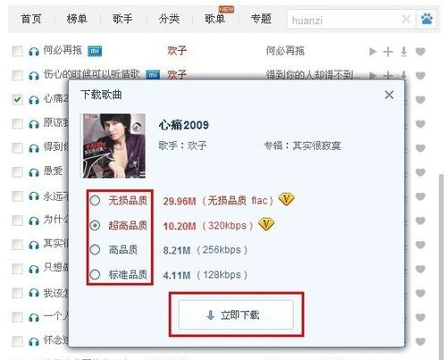This screenshot has height=360, width=446.
Task: Select the 无损品质 radio option
Action: tap(95, 200)
